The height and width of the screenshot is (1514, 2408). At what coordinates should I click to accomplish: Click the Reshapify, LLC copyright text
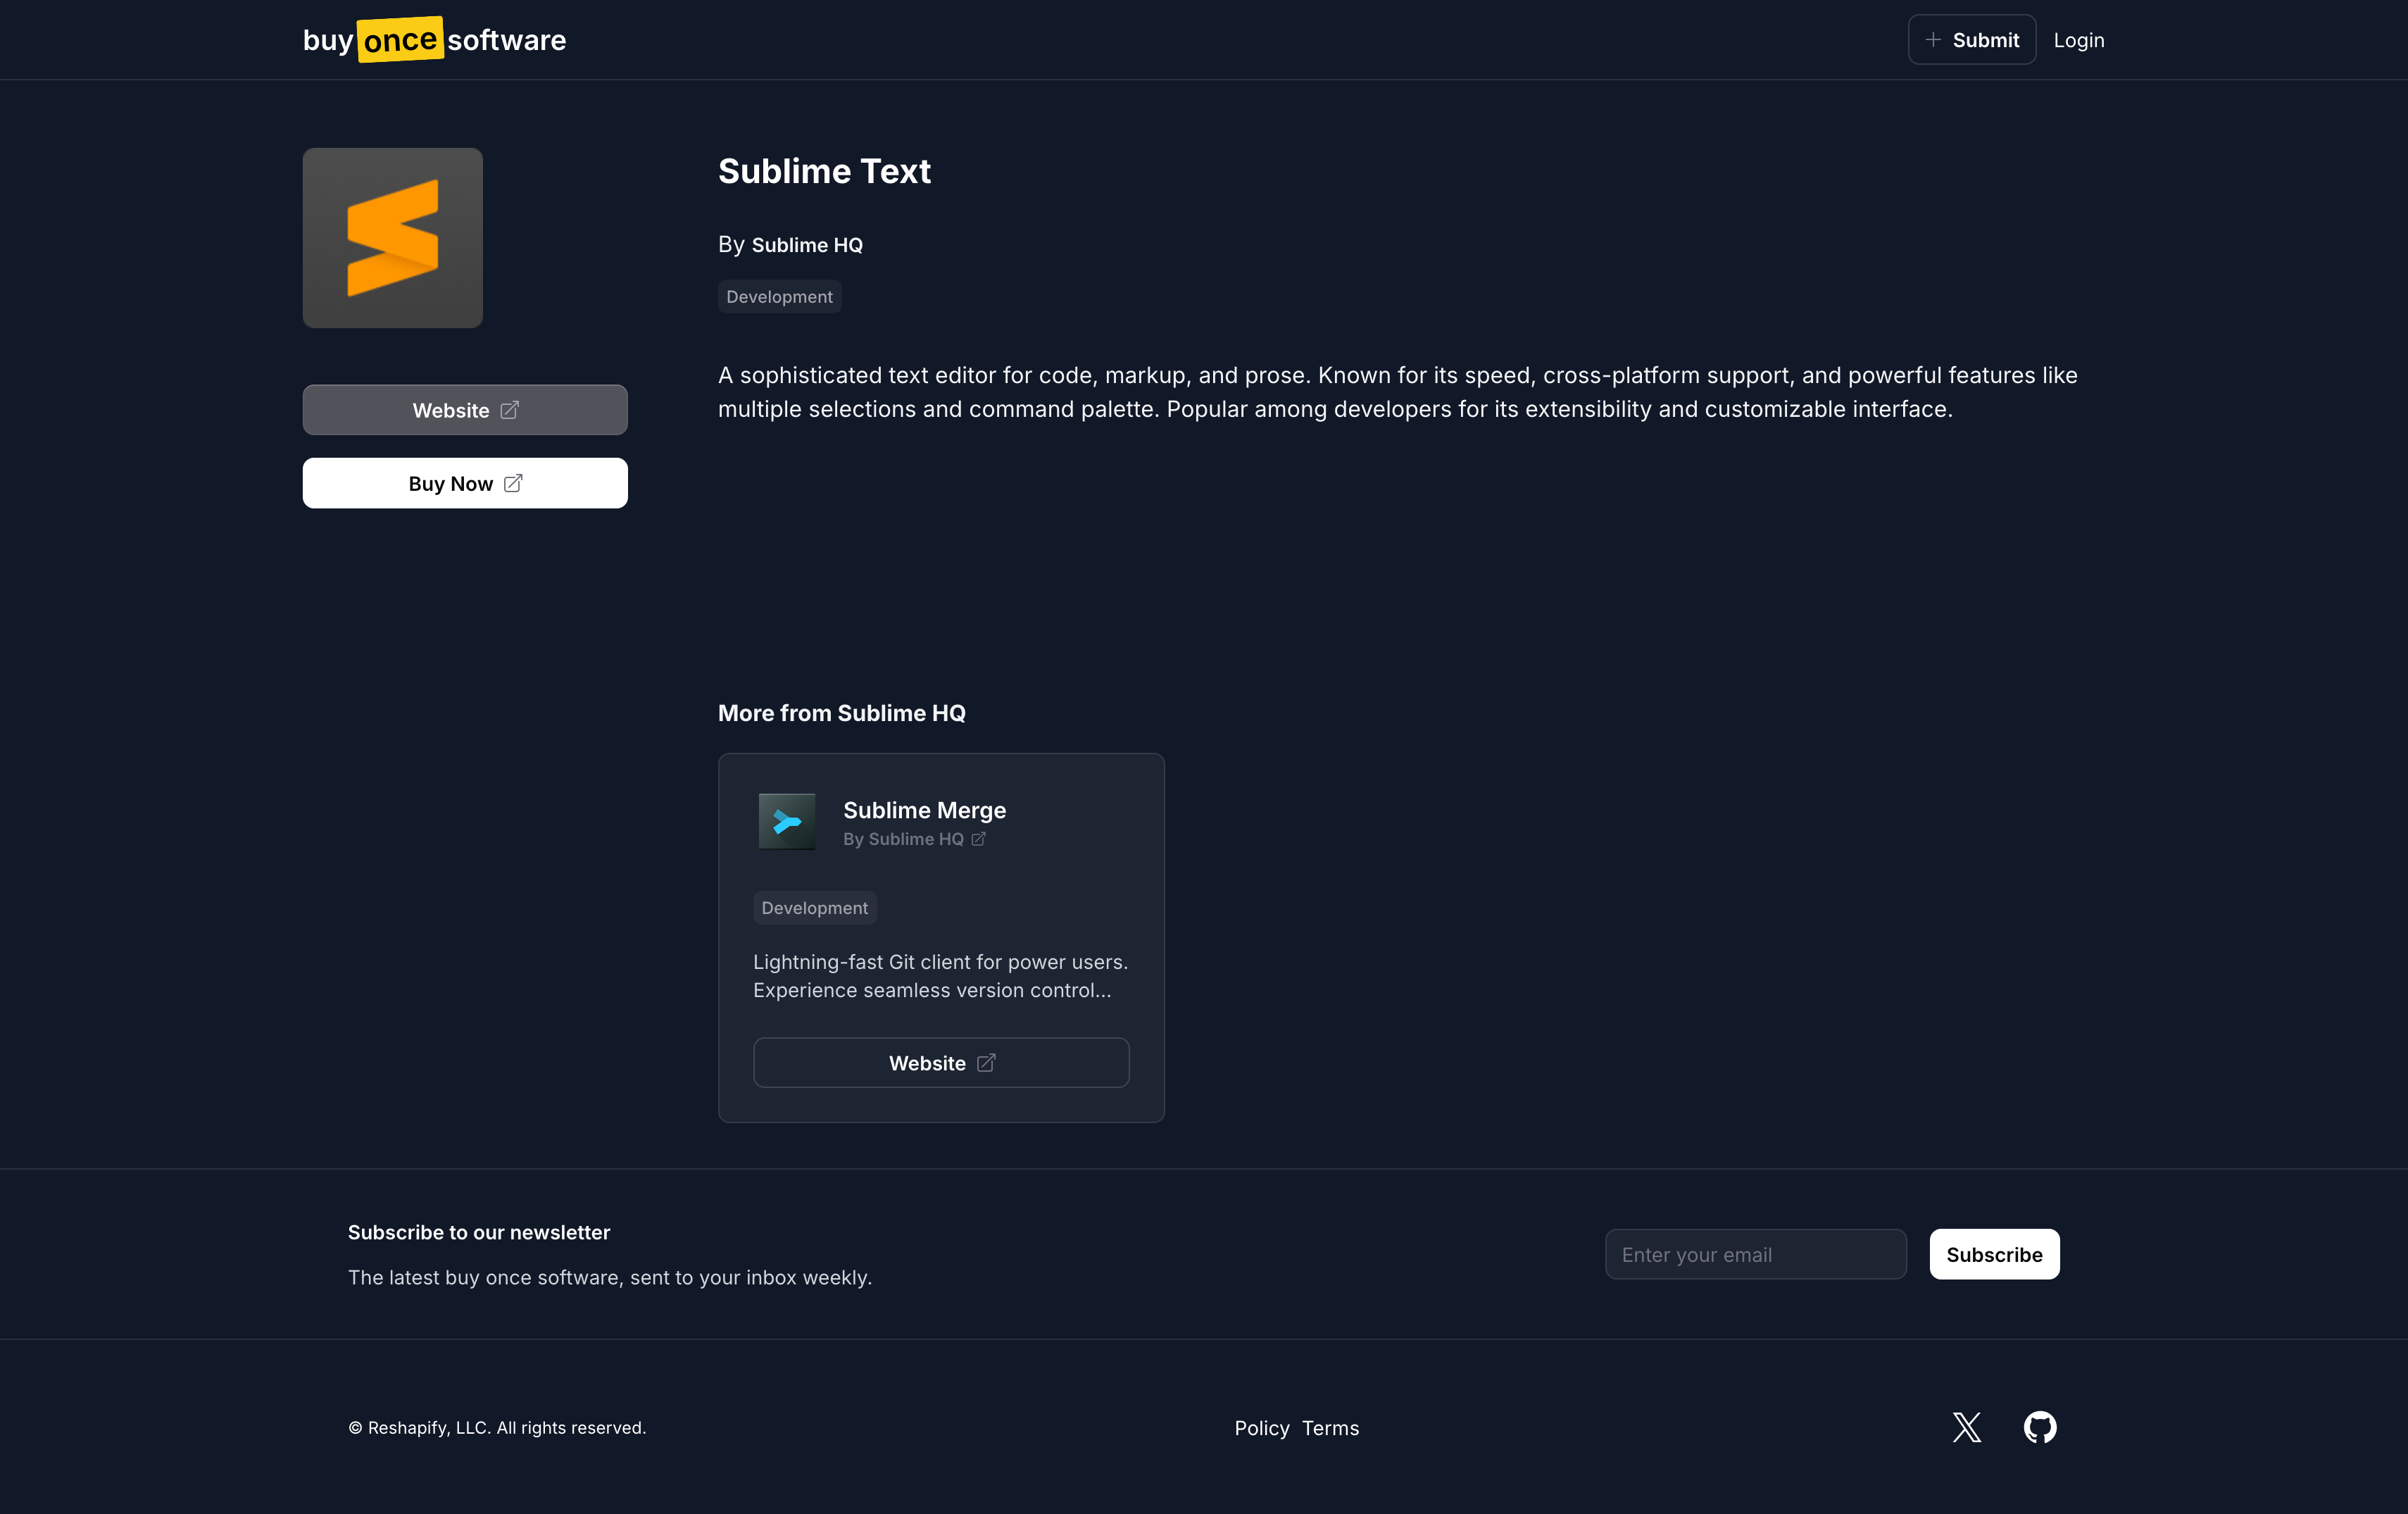click(x=497, y=1428)
